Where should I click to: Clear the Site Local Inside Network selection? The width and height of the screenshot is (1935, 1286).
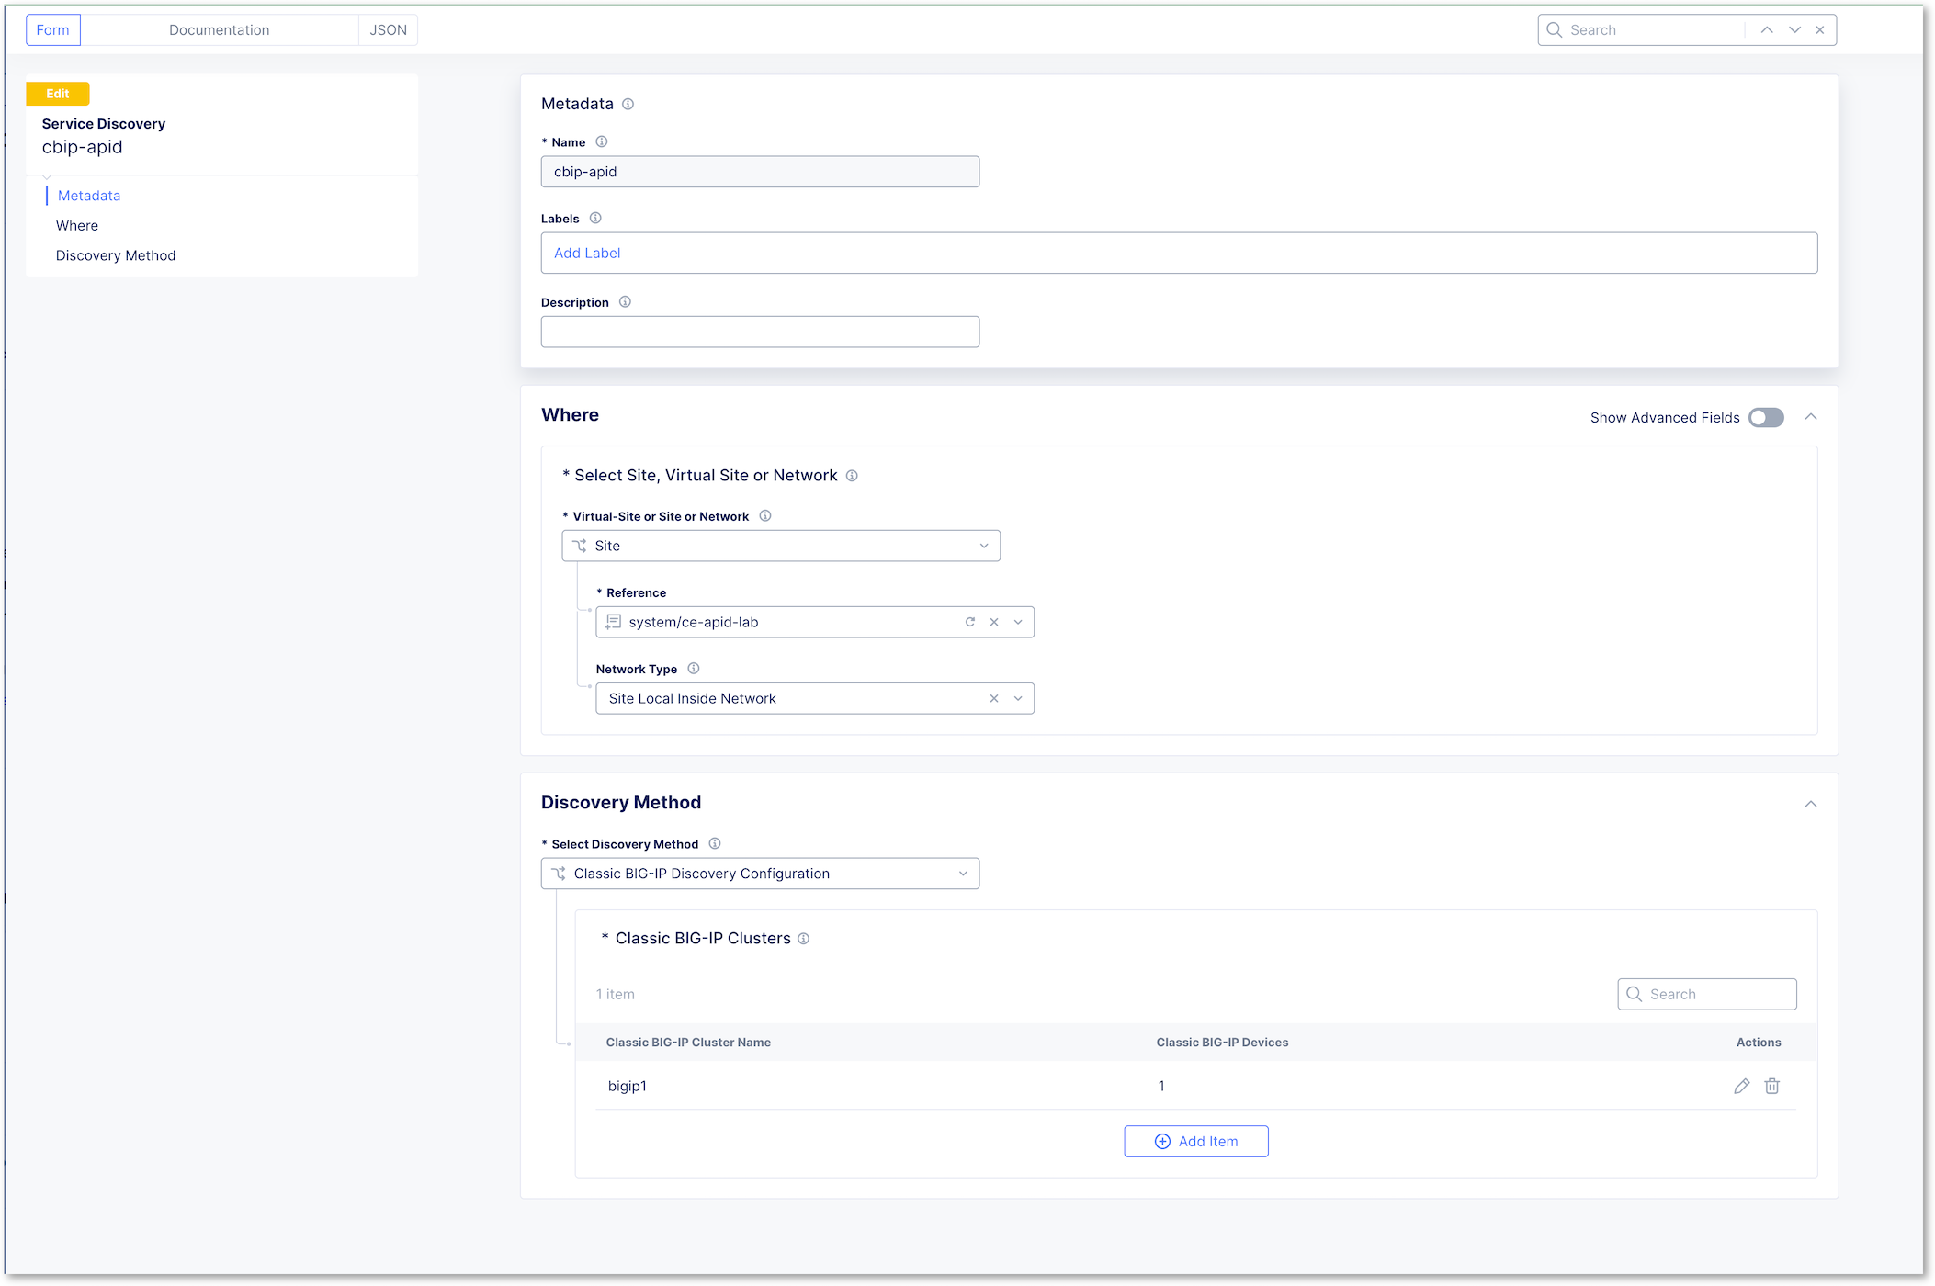pos(994,698)
